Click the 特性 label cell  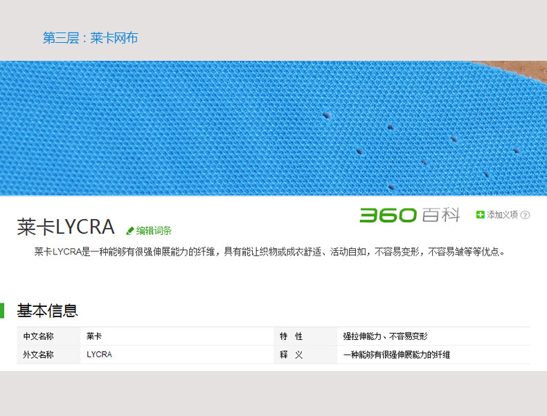pyautogui.click(x=305, y=337)
